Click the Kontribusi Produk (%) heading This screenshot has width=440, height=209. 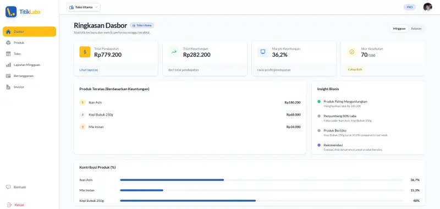pyautogui.click(x=98, y=168)
